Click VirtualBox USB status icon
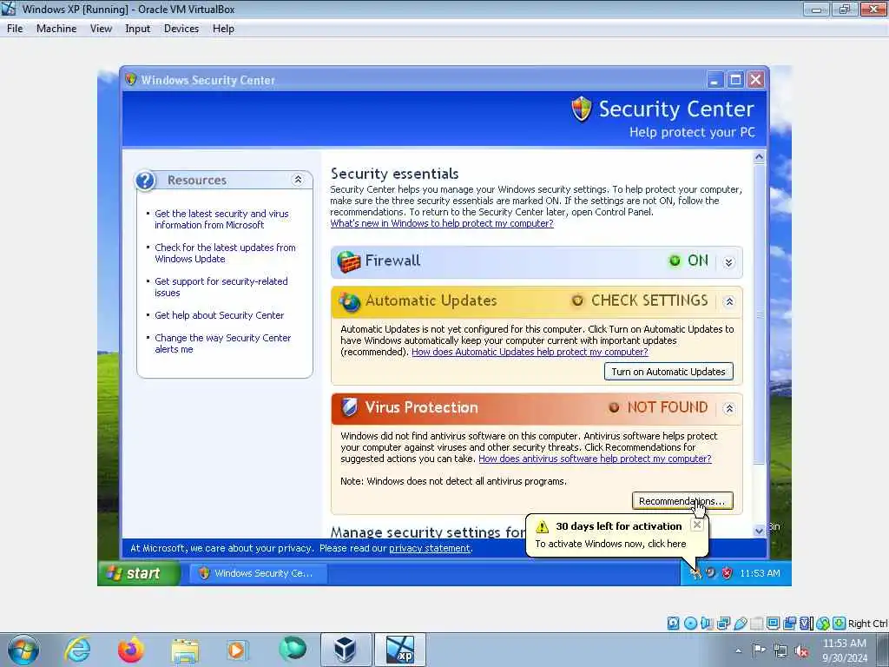 pyautogui.click(x=741, y=624)
